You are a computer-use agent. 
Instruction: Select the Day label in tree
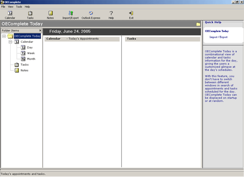coord(30,48)
